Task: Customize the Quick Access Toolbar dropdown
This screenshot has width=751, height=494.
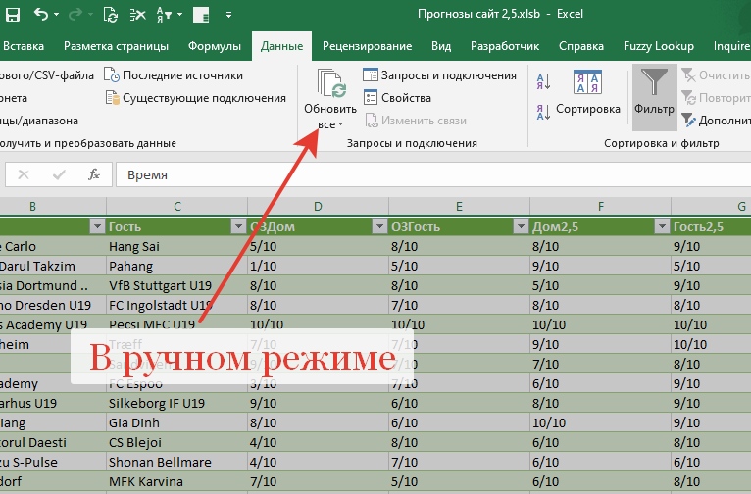Action: coord(229,15)
